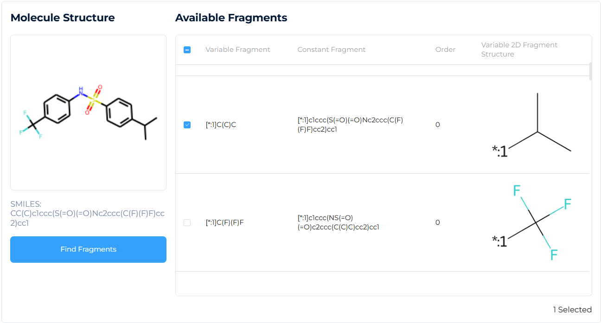Click the full molecule structure drawing

[88, 112]
